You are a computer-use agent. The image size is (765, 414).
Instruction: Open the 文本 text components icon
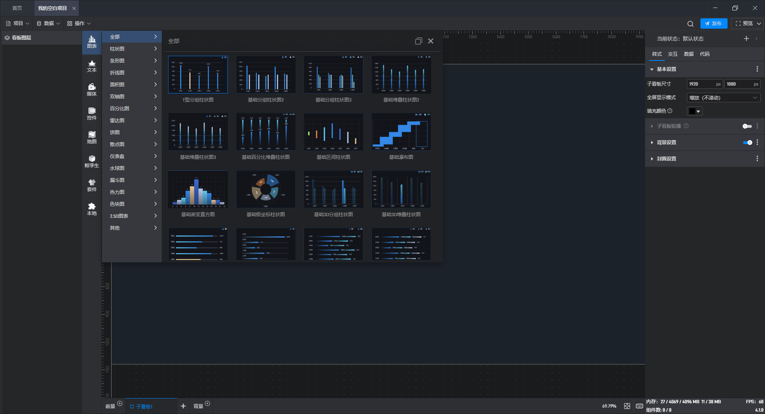click(92, 66)
